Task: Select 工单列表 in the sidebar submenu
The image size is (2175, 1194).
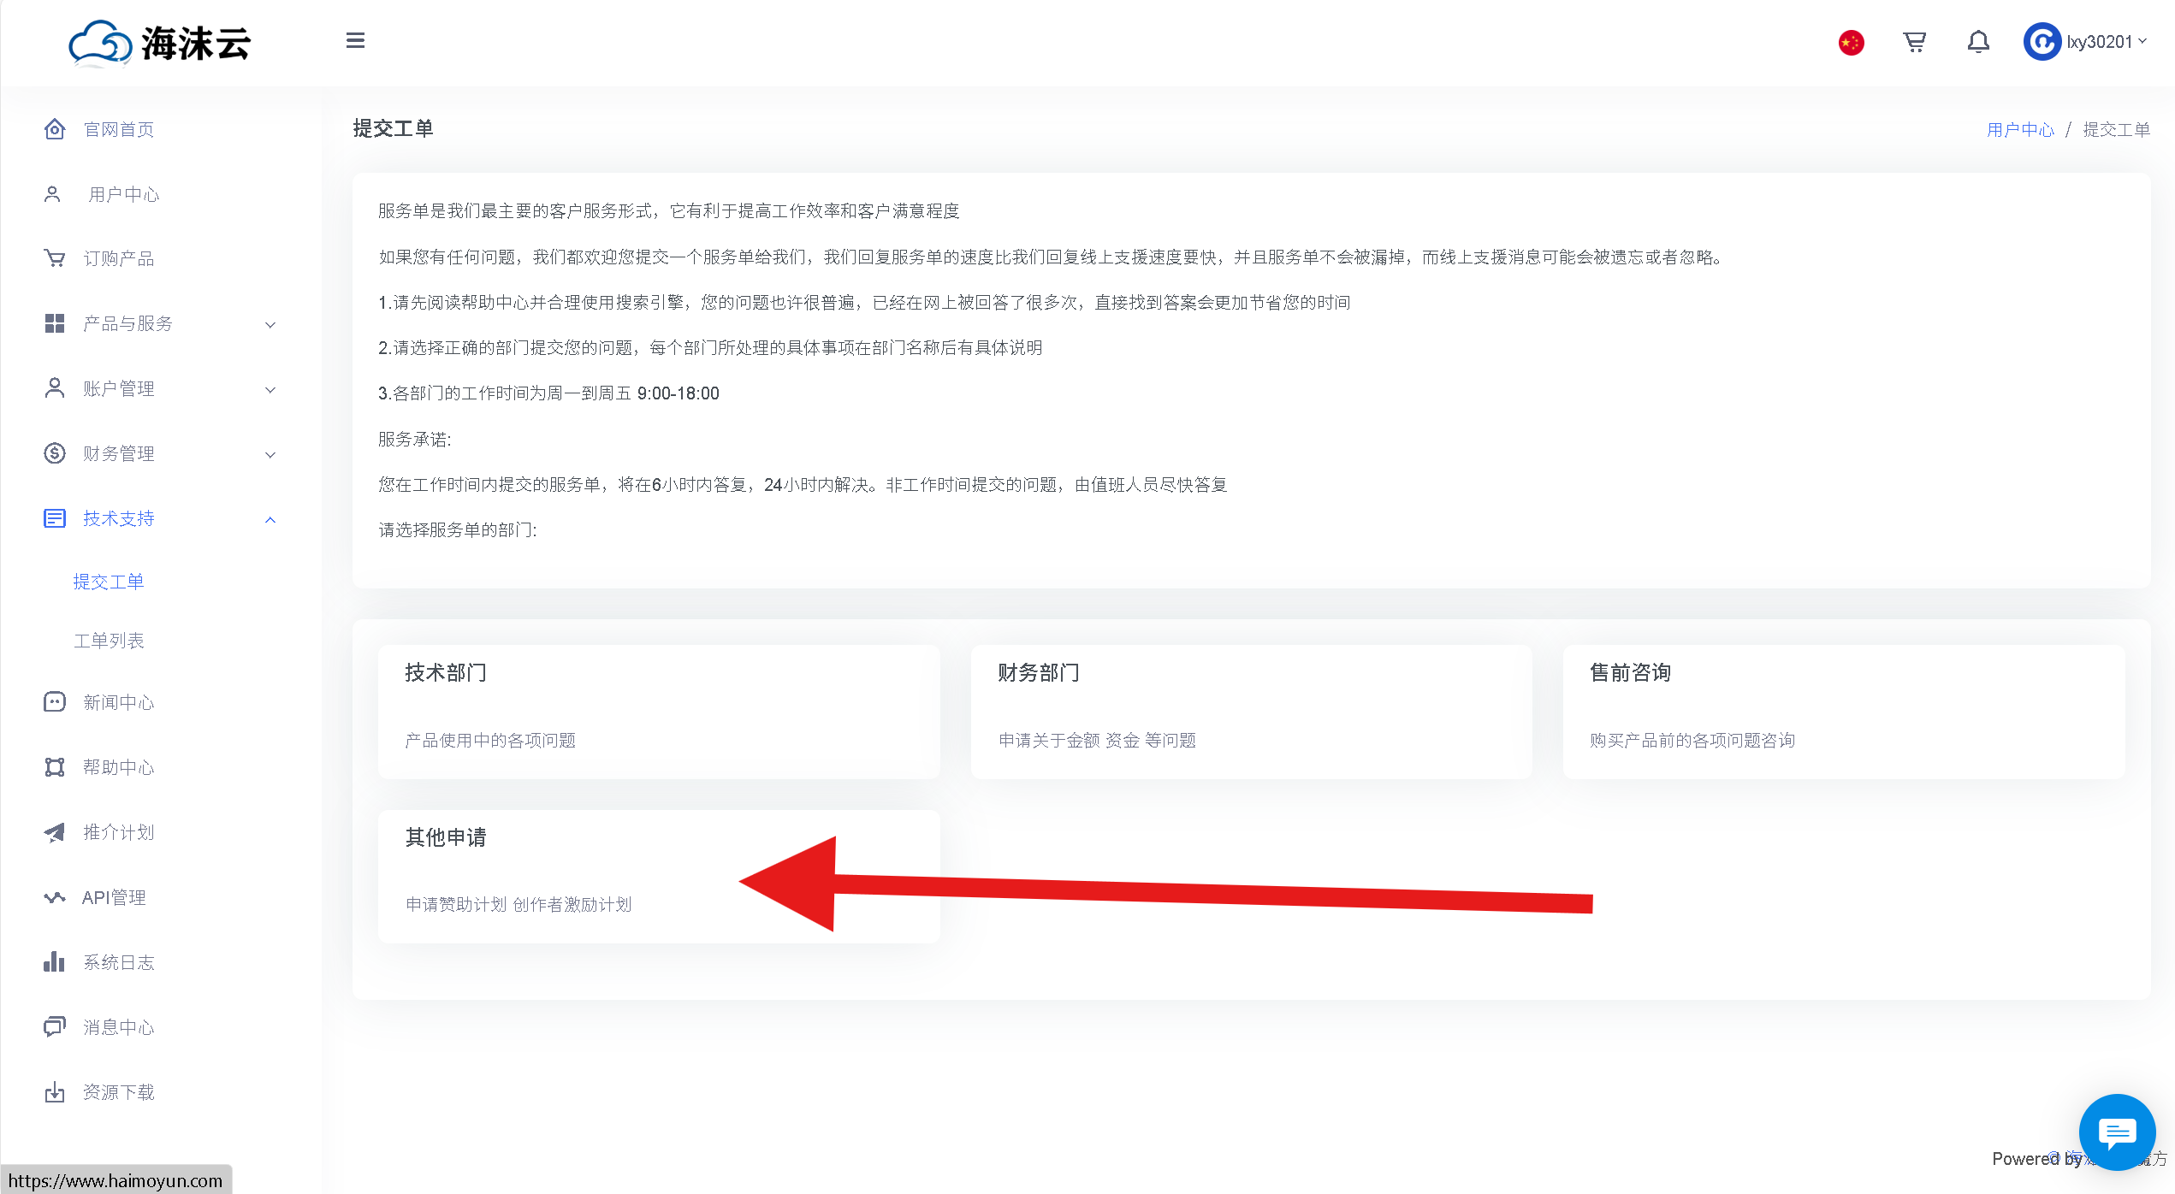Action: [x=109, y=641]
